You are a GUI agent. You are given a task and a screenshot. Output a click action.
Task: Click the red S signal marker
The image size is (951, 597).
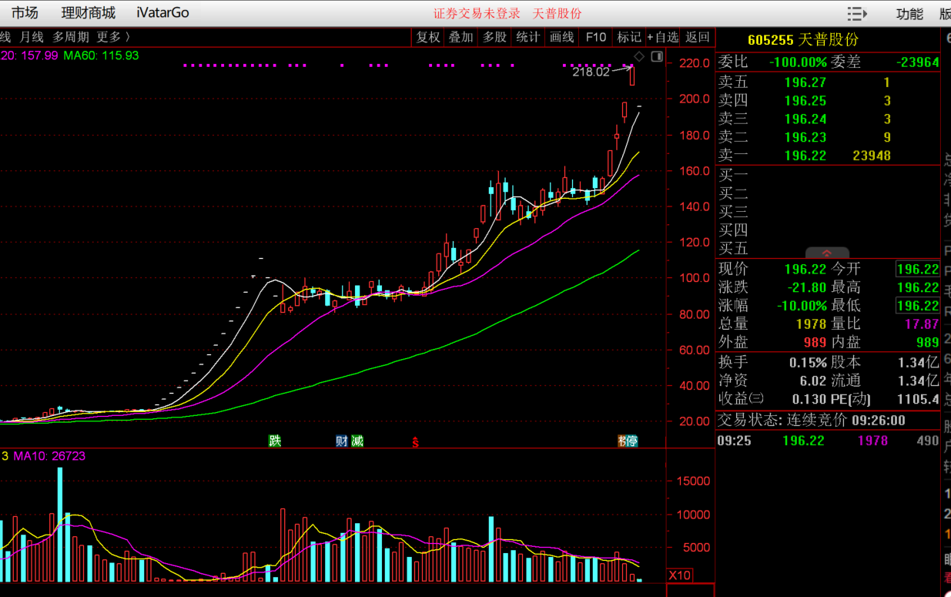[415, 442]
